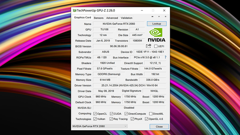Click GPU Clock row Boost value 1200 MHz

coord(158,97)
